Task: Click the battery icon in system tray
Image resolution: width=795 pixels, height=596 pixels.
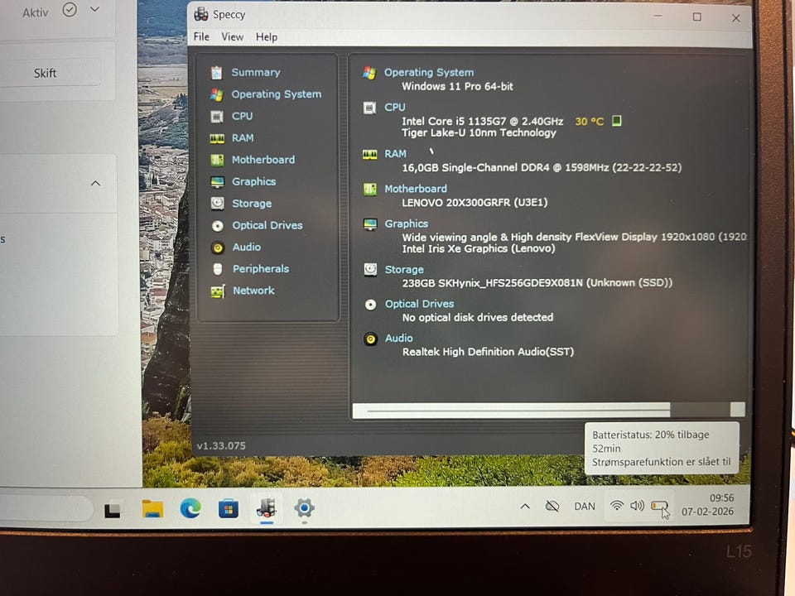Action: [x=659, y=506]
